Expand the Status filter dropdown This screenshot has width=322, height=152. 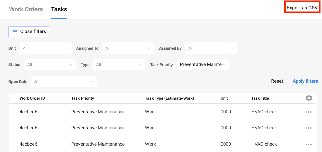(50, 65)
